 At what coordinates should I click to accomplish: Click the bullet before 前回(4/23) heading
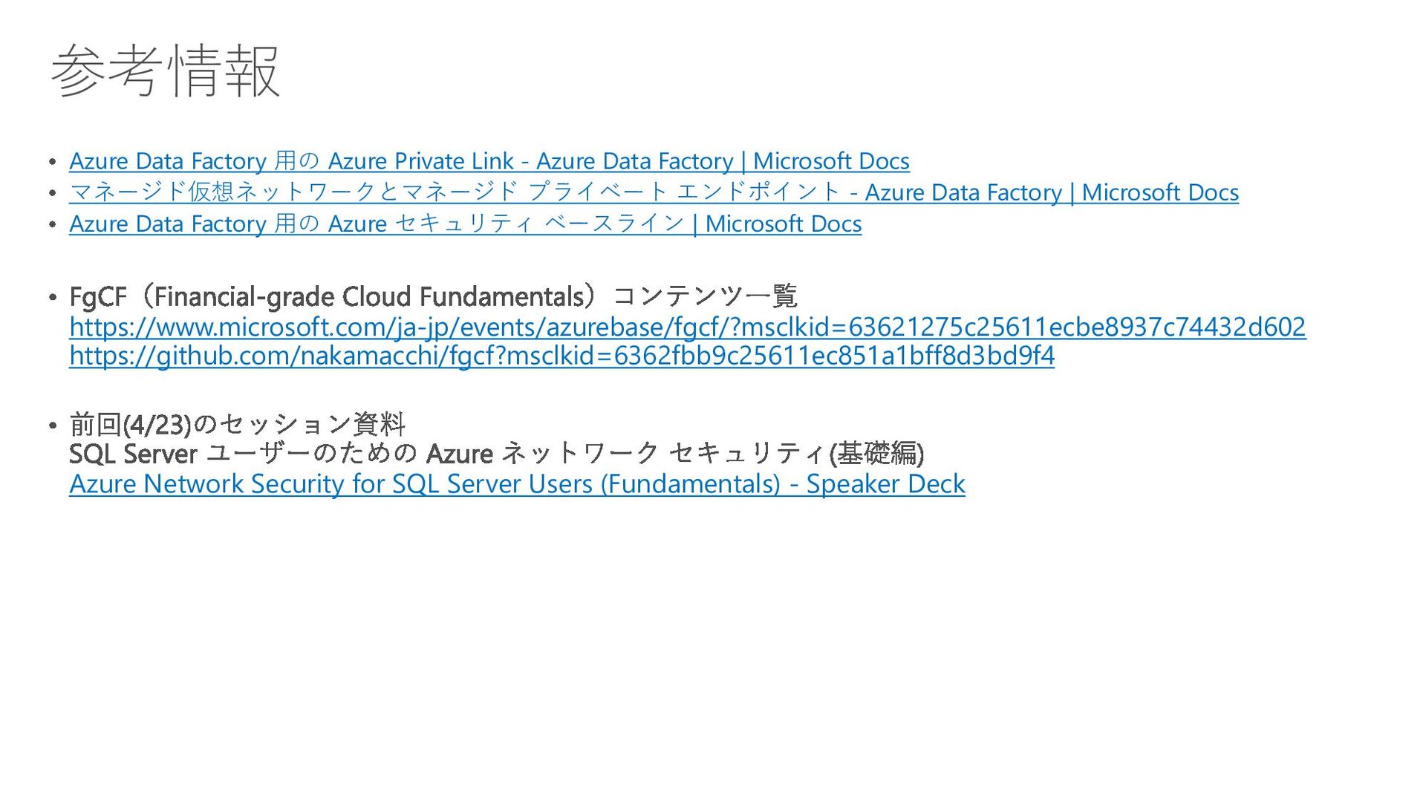53,426
